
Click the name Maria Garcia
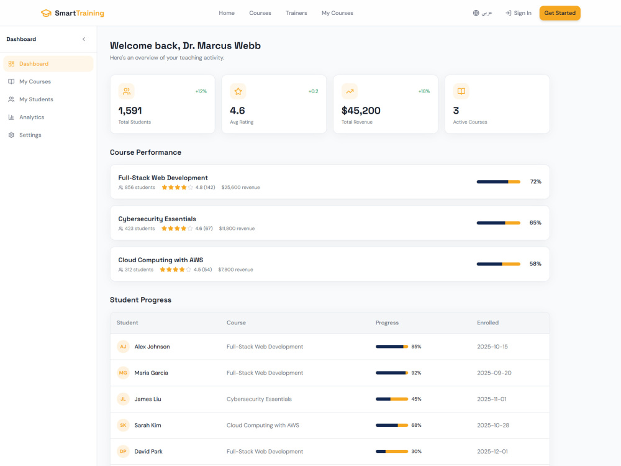point(151,373)
